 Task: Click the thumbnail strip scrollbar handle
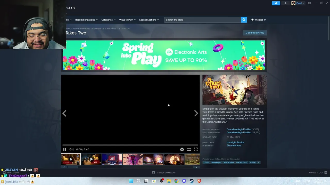coord(72,167)
